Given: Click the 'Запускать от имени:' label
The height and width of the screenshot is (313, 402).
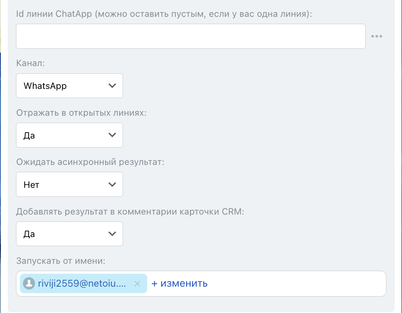Looking at the screenshot, I should point(61,260).
